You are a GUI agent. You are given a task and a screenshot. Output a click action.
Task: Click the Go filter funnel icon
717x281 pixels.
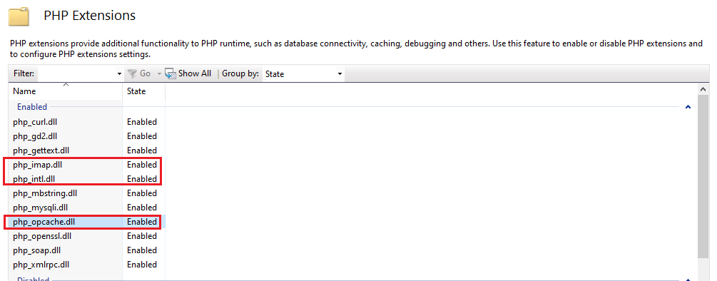coord(132,73)
